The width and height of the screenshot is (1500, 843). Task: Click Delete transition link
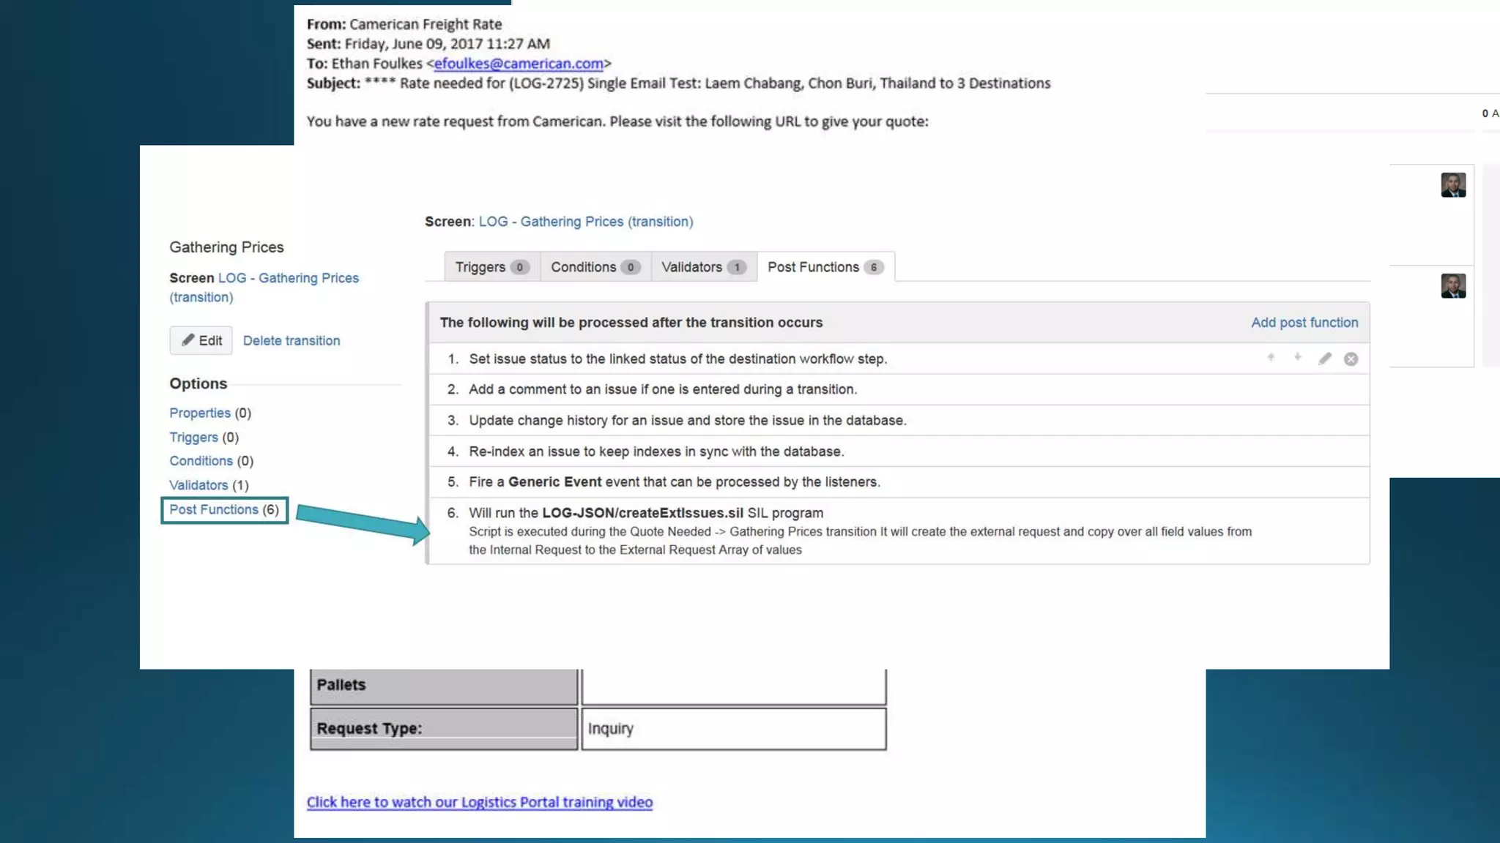(x=292, y=341)
